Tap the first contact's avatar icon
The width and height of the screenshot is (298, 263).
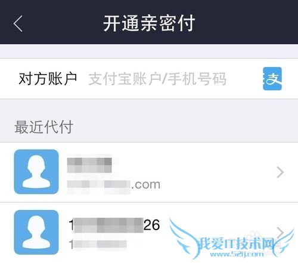36,172
